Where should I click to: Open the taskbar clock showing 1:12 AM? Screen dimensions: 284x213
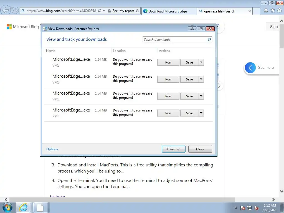tap(270, 208)
